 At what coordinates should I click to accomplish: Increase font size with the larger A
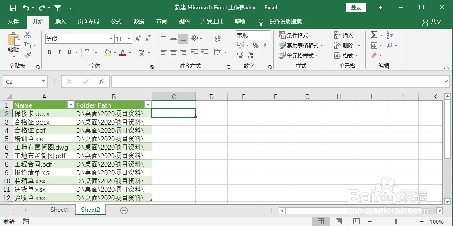coord(138,39)
